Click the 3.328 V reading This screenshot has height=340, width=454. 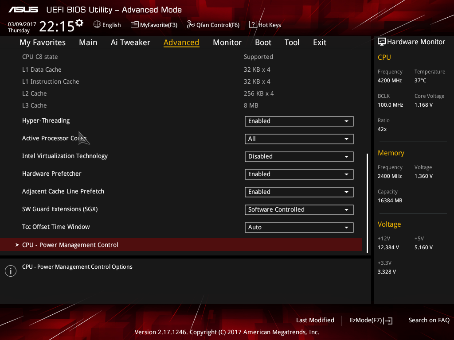point(387,272)
